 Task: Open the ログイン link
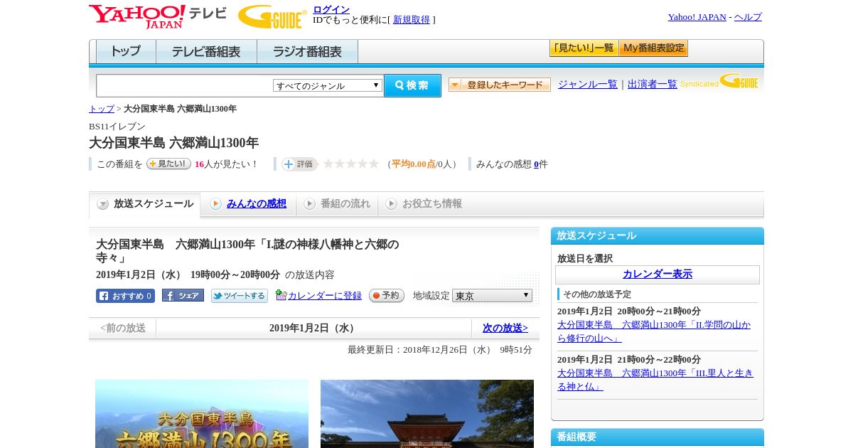pos(331,9)
